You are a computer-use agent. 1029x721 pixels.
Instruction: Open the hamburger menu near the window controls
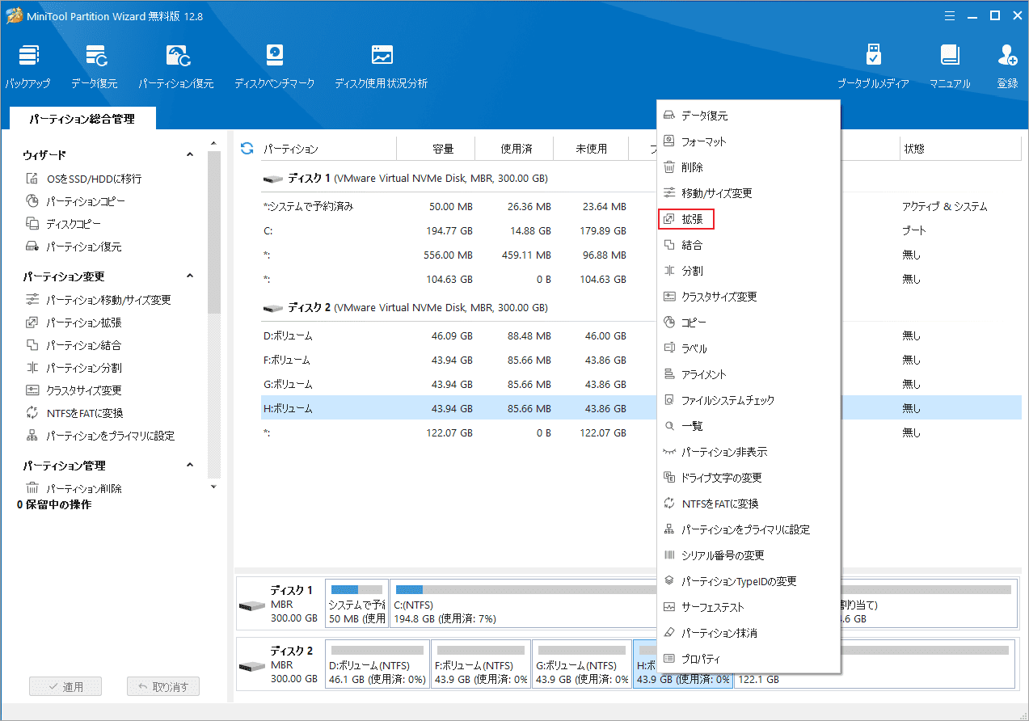949,15
